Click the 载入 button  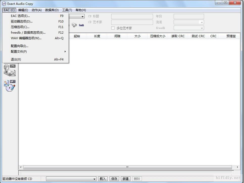tap(103, 179)
